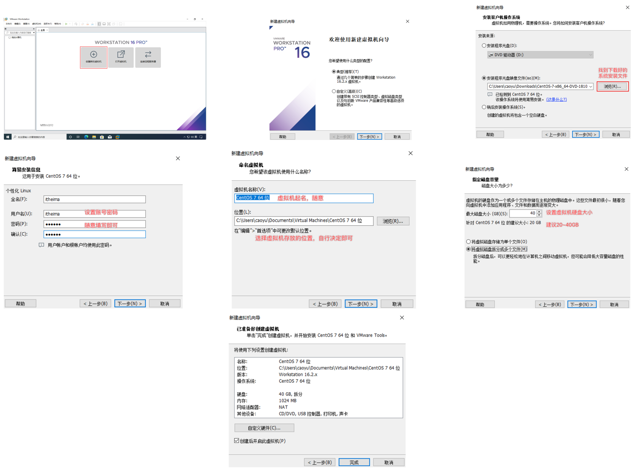Open the VM (M) menu in VMware

coord(36,24)
